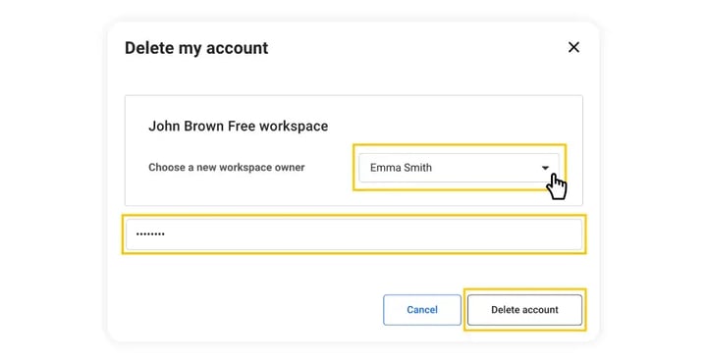707x362 pixels.
Task: Click the "Choose a new workspace owner" label
Action: click(x=227, y=168)
